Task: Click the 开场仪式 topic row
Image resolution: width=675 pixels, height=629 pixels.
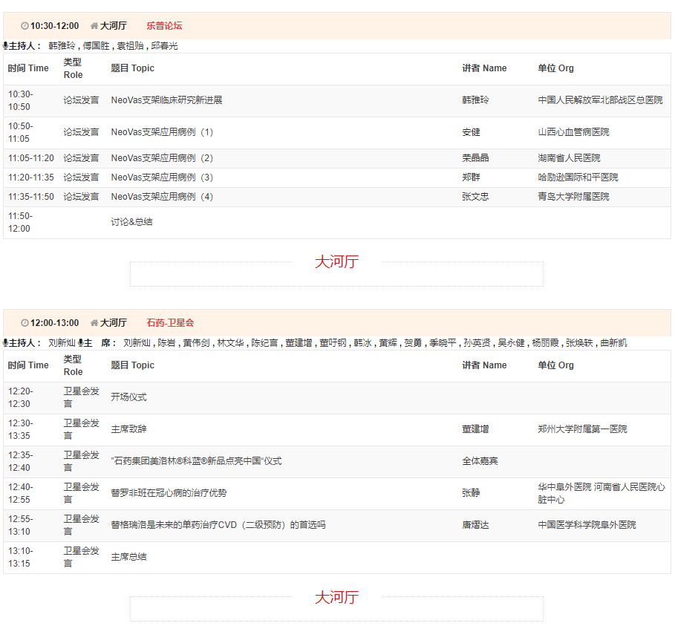Action: 128,397
